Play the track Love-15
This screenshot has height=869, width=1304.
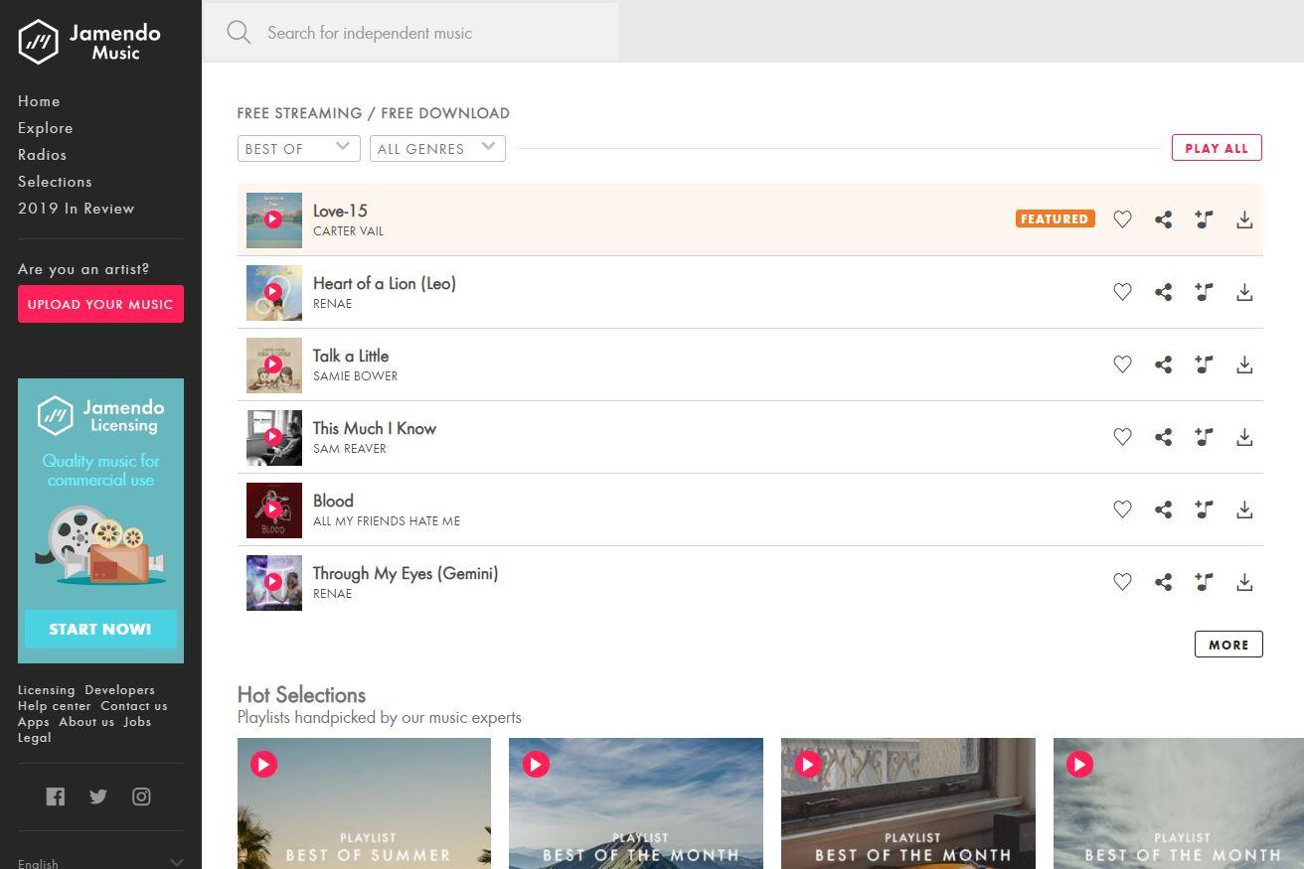point(273,219)
